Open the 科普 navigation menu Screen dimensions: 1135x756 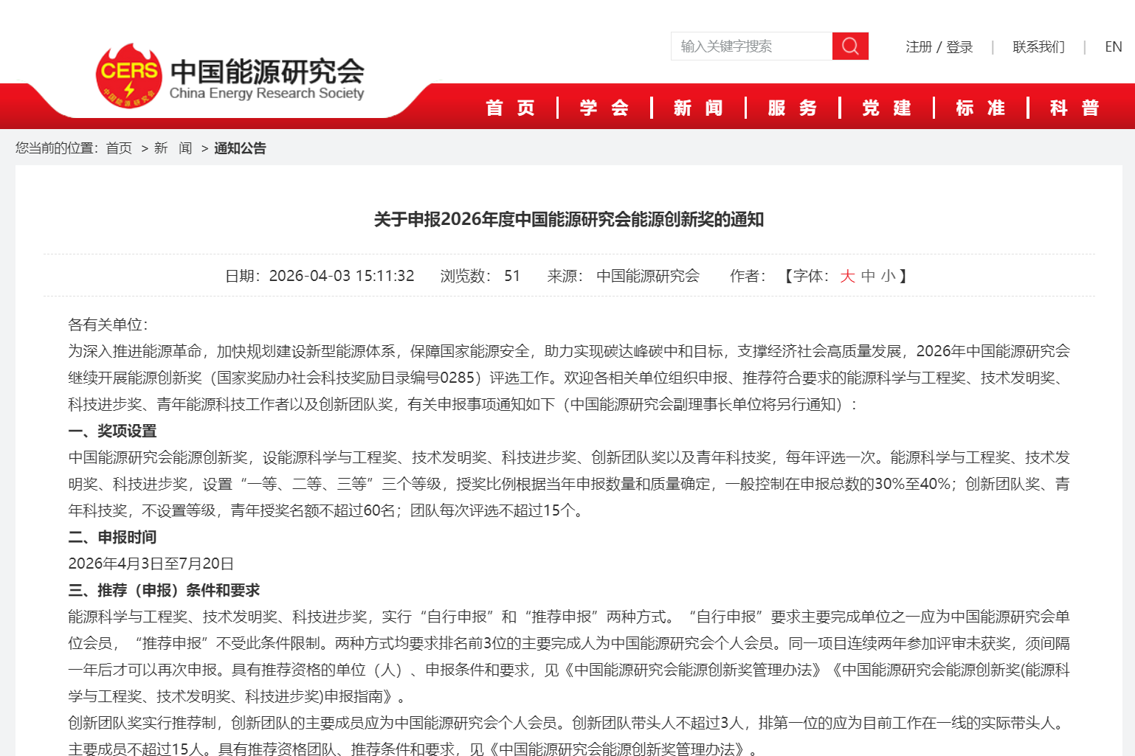click(x=1074, y=108)
